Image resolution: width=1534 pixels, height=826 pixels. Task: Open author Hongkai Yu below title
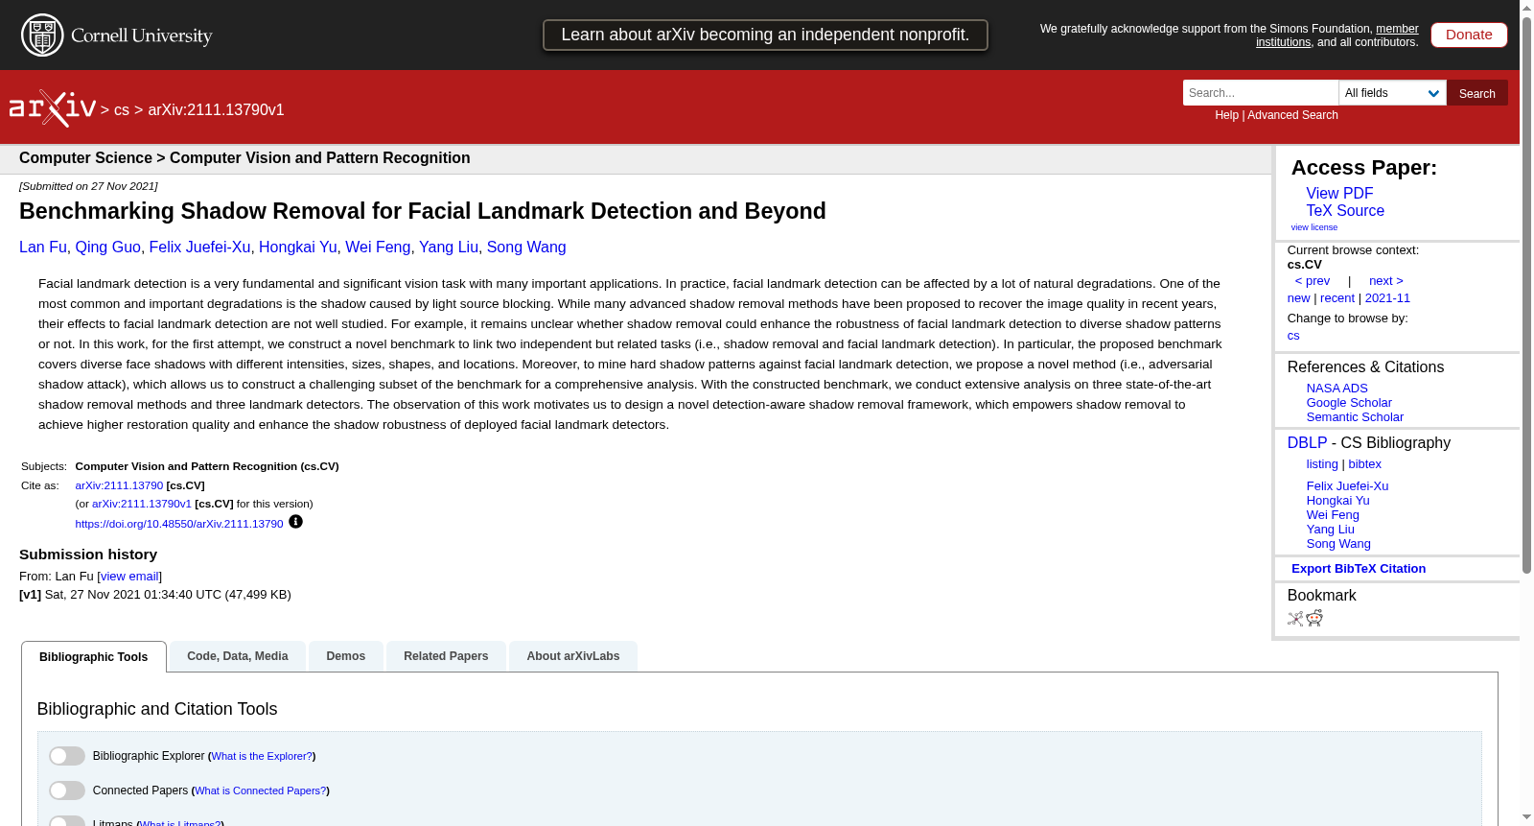click(x=297, y=248)
